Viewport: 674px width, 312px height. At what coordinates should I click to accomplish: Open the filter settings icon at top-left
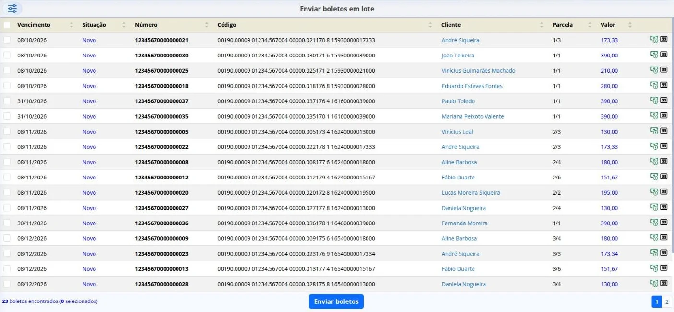click(x=12, y=9)
